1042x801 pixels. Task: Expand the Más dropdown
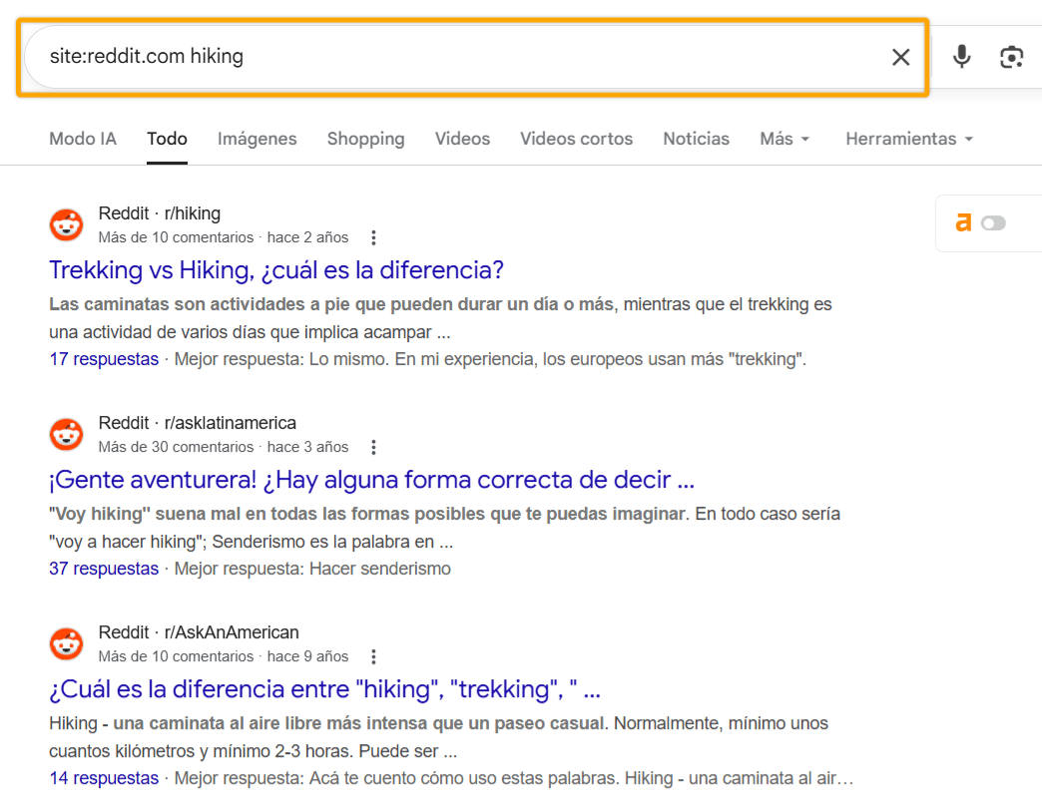[784, 139]
